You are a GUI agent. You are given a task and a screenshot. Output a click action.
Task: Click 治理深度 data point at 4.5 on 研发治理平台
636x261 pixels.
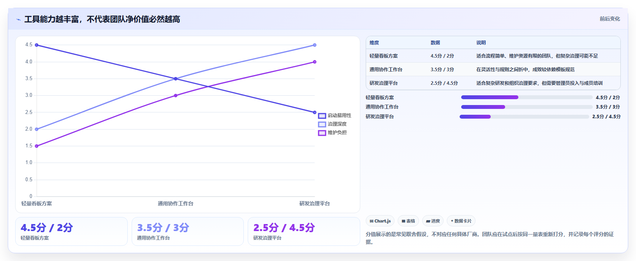point(315,45)
